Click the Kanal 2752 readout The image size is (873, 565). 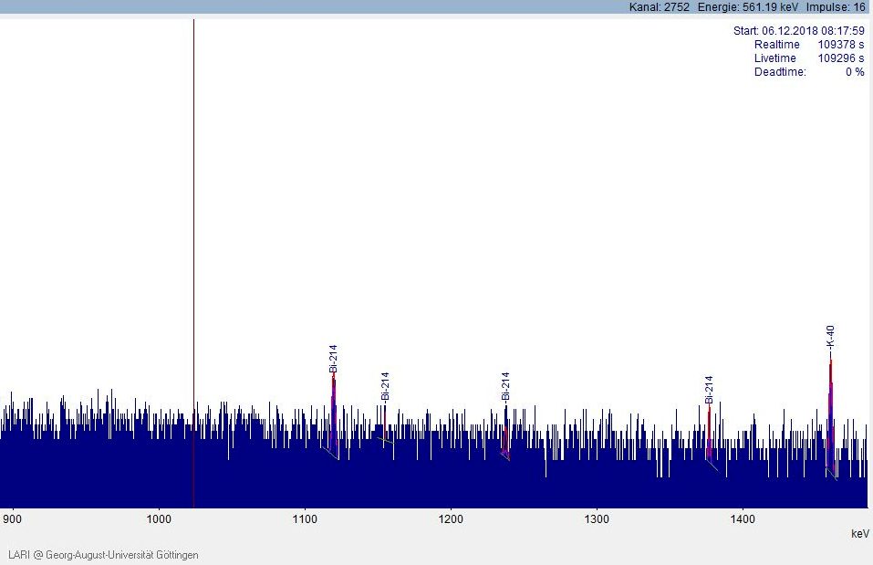tap(659, 7)
